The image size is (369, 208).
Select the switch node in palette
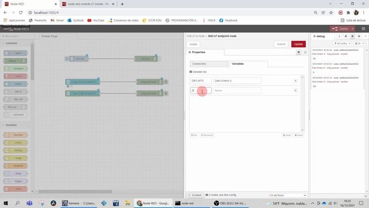point(16,143)
